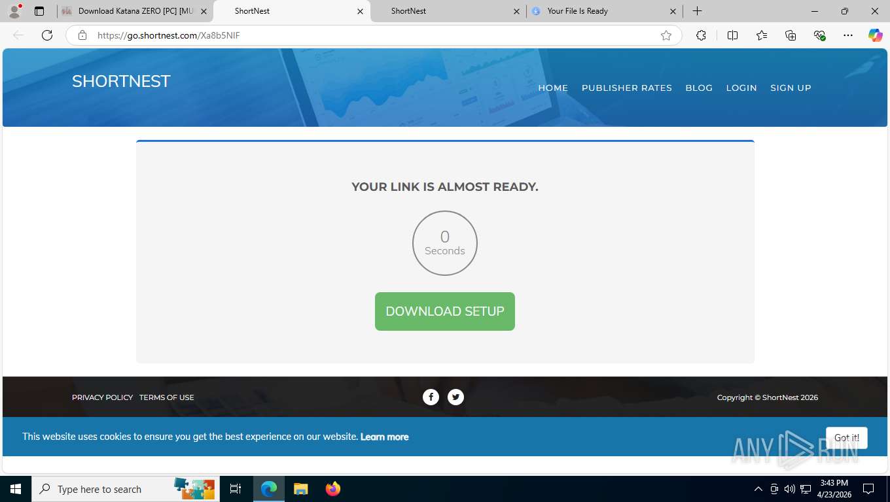Image resolution: width=890 pixels, height=502 pixels.
Task: Click the browser profile avatar icon
Action: 14,11
